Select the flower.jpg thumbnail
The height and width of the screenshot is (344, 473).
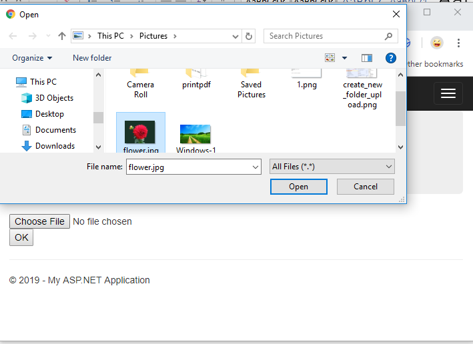click(140, 133)
